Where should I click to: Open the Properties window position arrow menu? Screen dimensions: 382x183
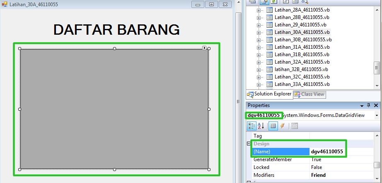[362, 106]
